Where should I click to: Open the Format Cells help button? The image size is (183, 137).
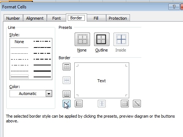[174, 7]
